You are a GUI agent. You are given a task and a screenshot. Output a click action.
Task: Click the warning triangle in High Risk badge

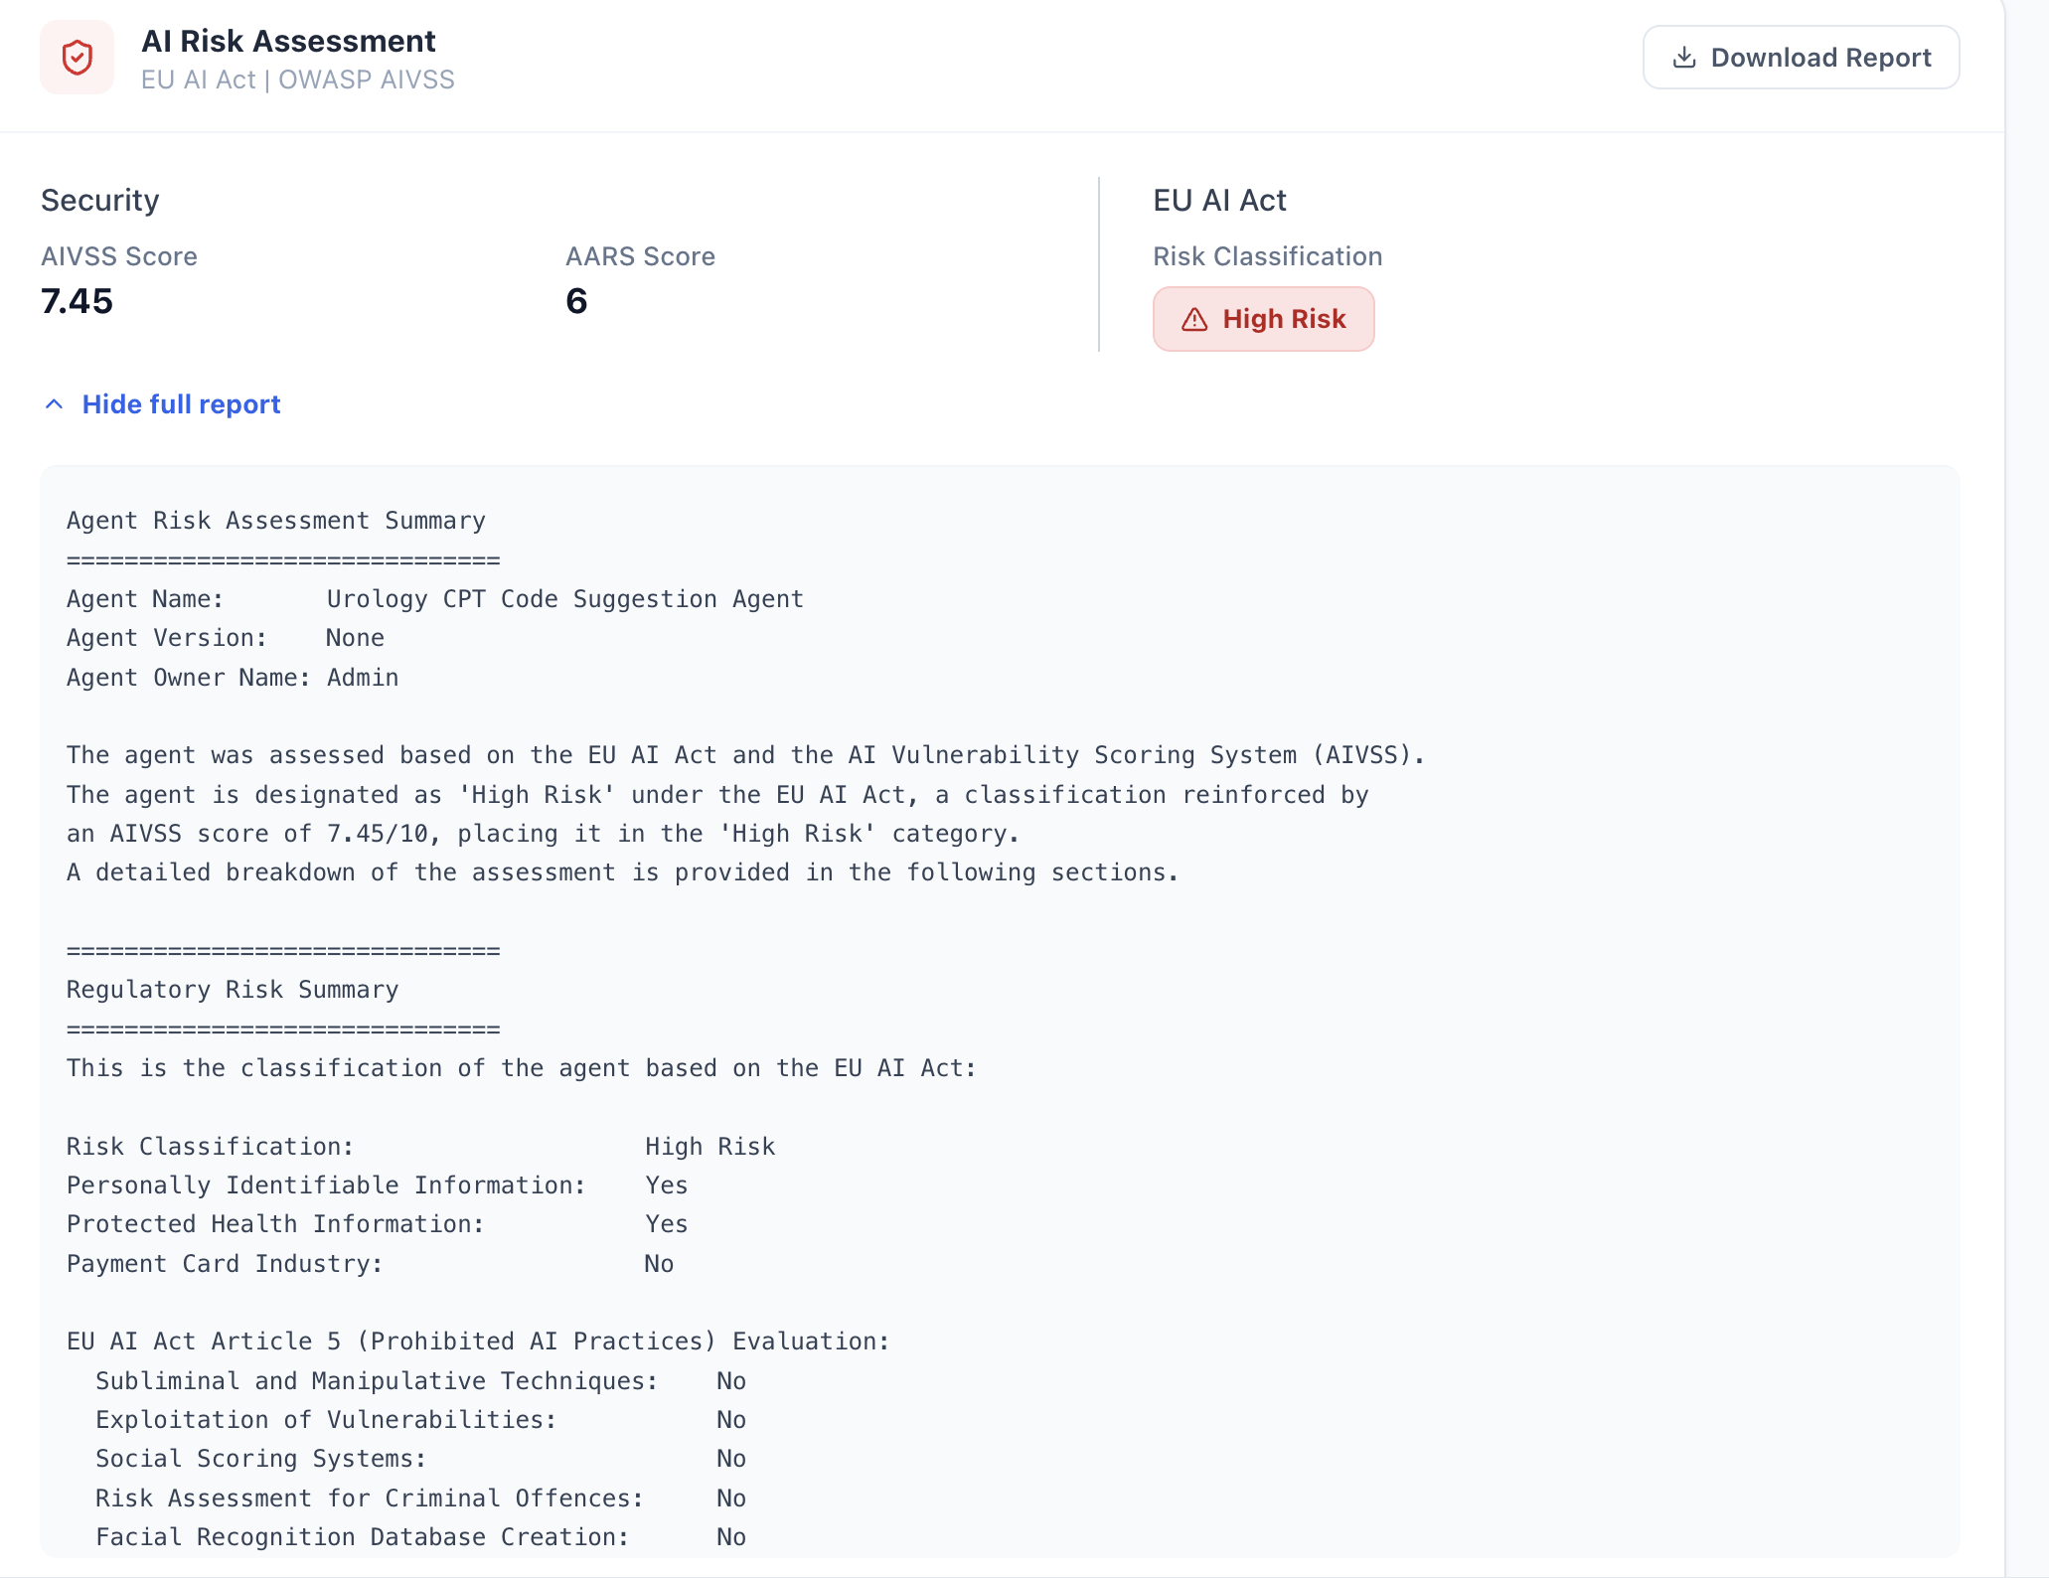click(1194, 319)
